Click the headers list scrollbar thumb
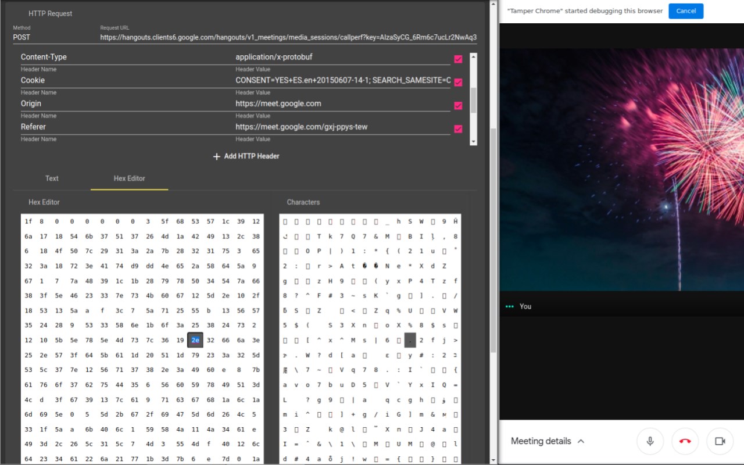 (473, 100)
